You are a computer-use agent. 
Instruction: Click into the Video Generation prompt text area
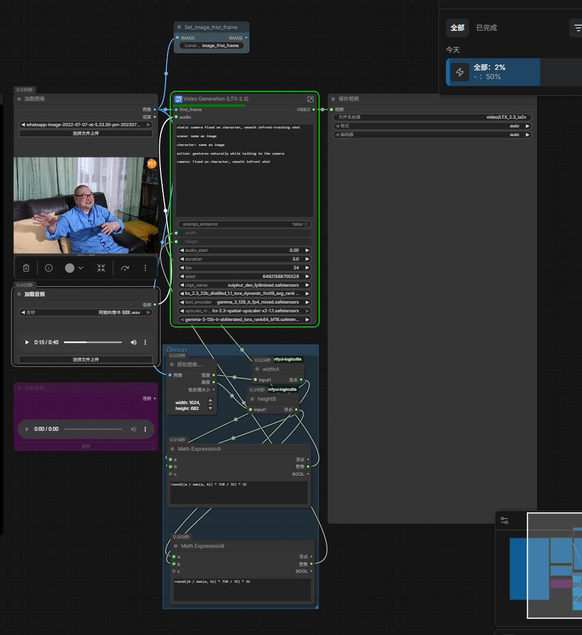click(x=245, y=170)
